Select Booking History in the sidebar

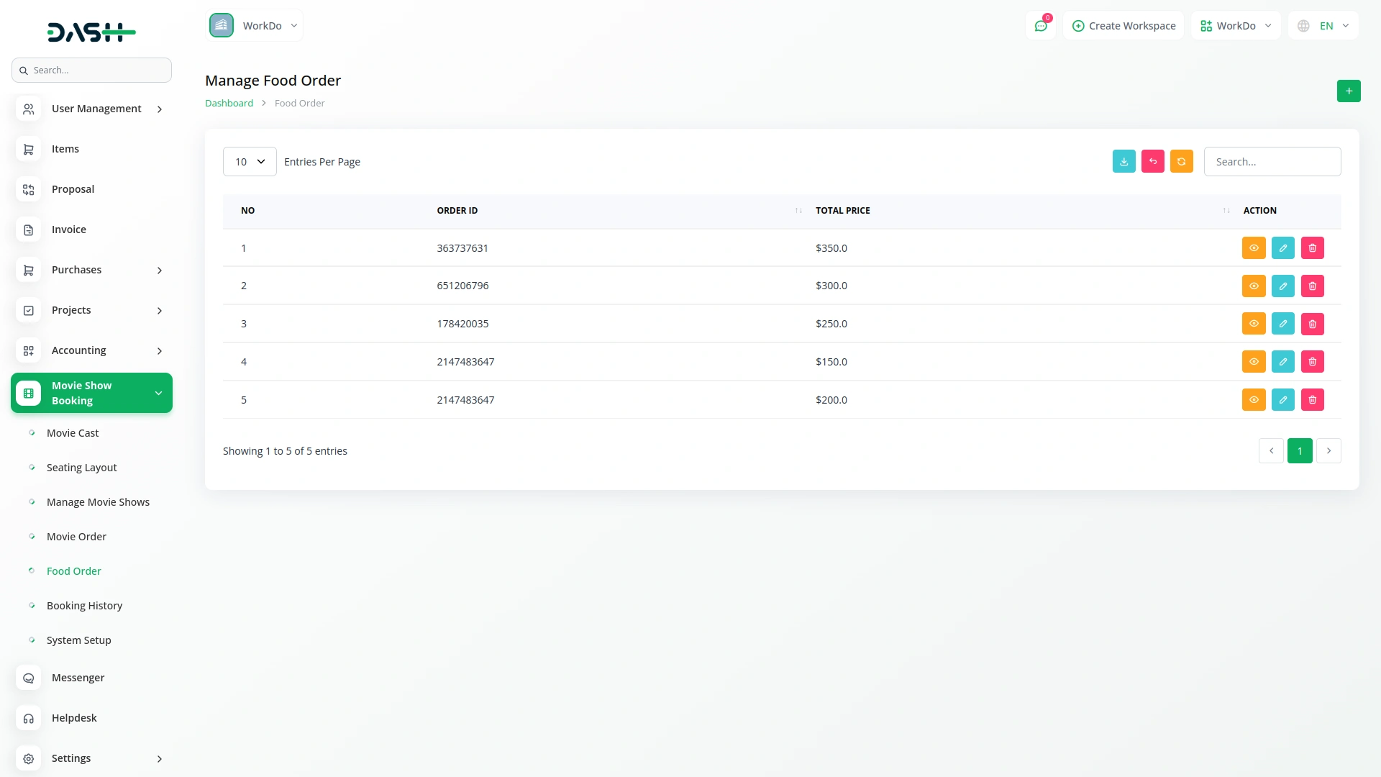[84, 606]
